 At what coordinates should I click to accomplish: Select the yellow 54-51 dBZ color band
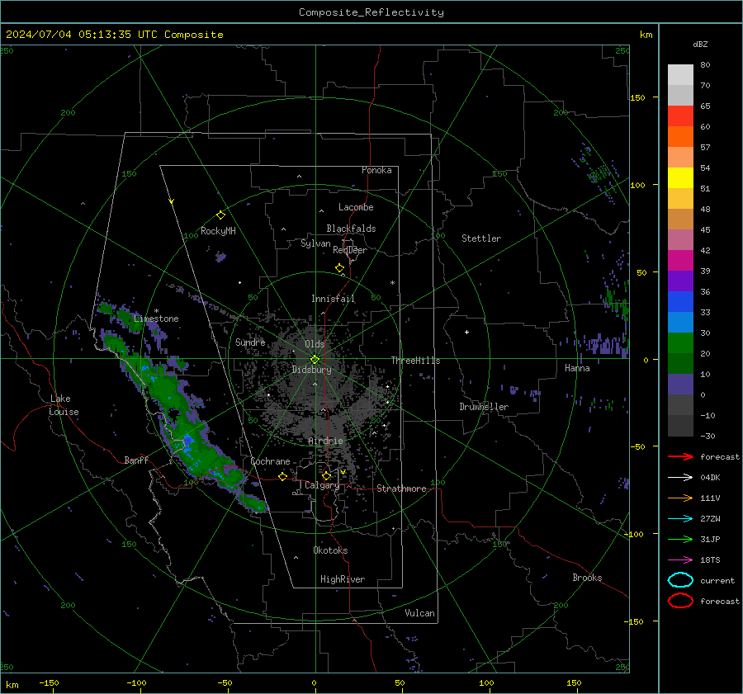pyautogui.click(x=680, y=178)
